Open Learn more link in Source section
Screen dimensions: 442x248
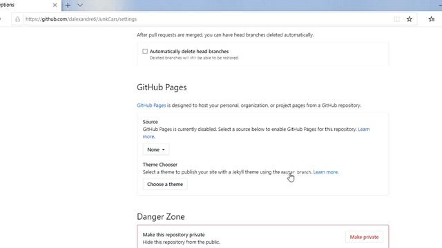364,130
